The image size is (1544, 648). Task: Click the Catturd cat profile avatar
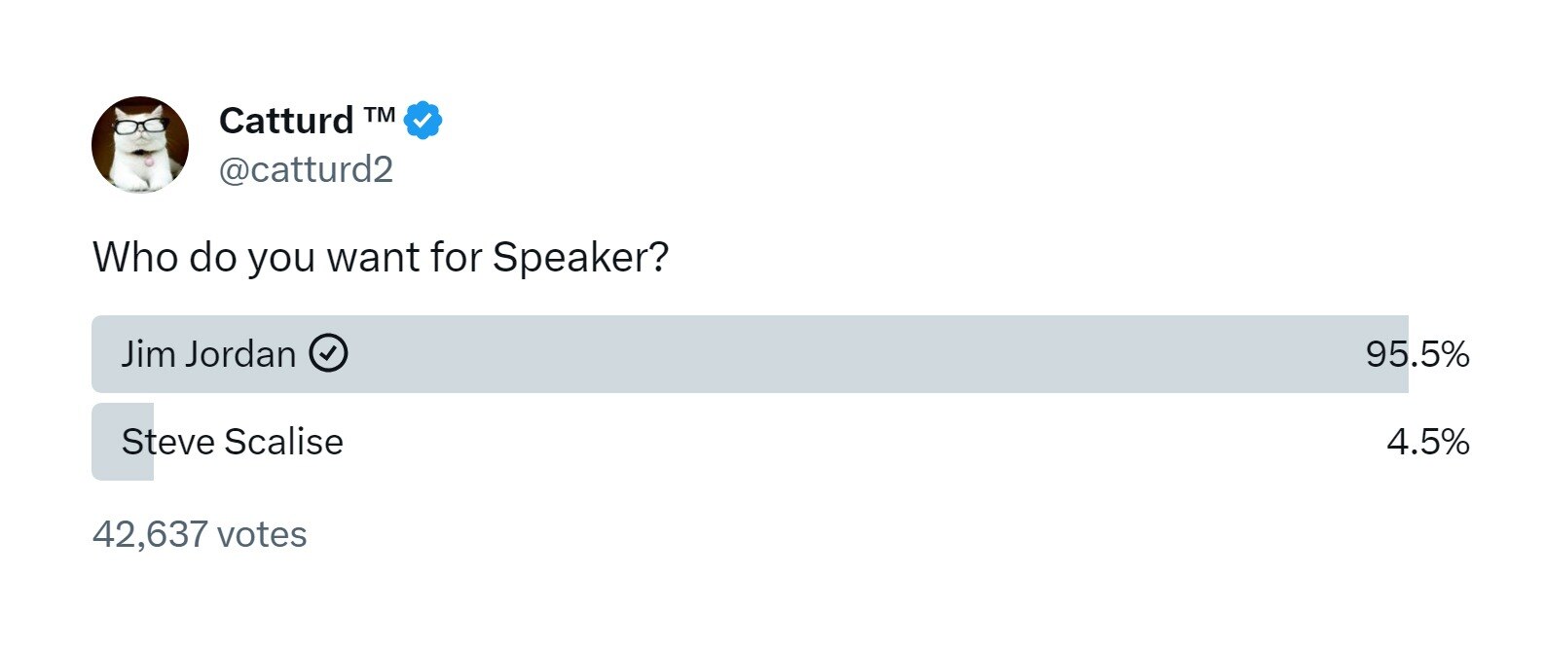click(140, 144)
